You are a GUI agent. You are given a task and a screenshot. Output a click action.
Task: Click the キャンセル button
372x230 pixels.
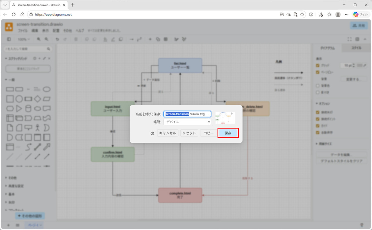pyautogui.click(x=167, y=133)
